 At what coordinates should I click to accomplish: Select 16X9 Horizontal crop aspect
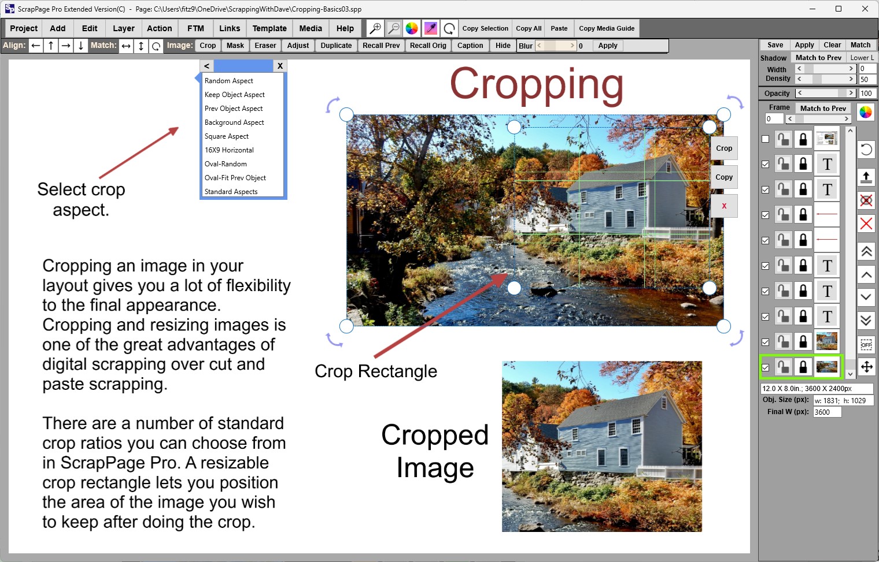click(229, 150)
